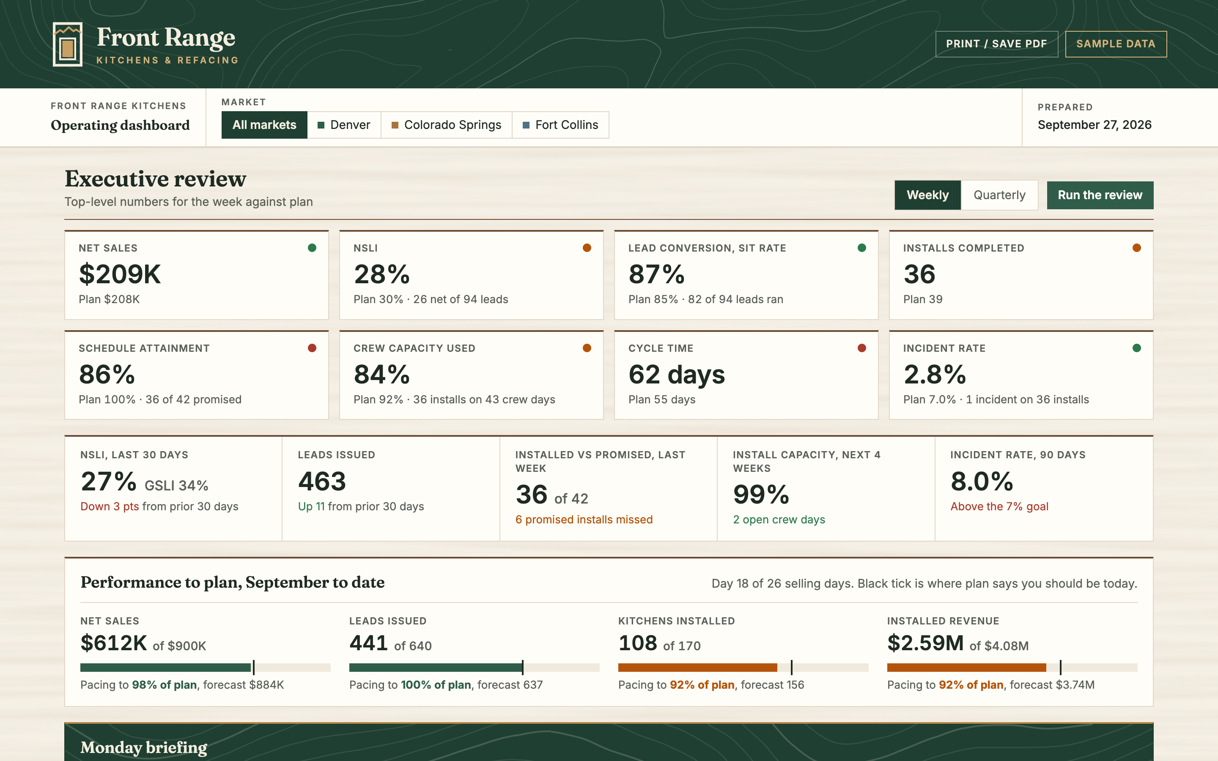Click the forecast 637 pacing text
This screenshot has height=761, width=1218.
pyautogui.click(x=510, y=685)
